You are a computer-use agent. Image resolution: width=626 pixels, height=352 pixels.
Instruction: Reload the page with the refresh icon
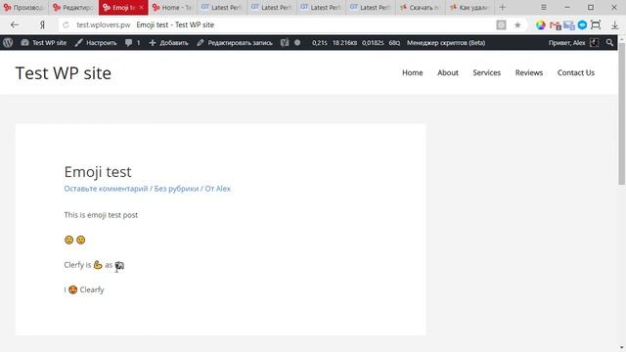[66, 24]
